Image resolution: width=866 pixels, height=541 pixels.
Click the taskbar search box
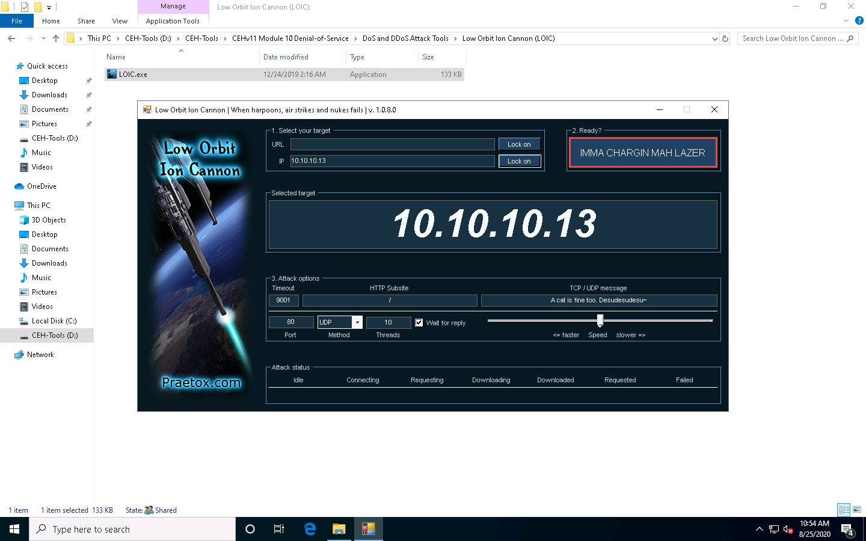pyautogui.click(x=132, y=529)
